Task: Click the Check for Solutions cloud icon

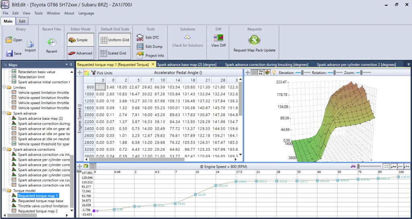Action: pos(187,37)
